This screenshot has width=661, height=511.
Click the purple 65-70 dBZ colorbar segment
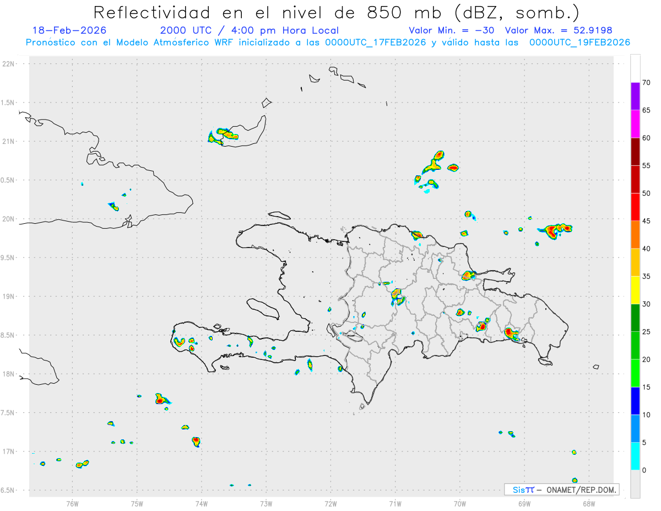tap(635, 96)
